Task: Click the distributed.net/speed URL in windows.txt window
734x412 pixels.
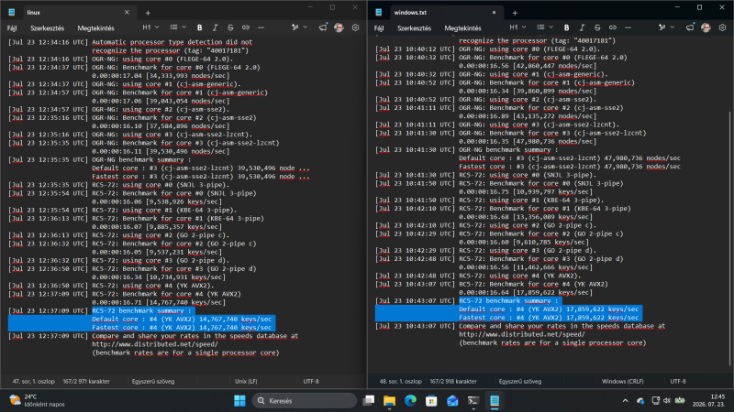Action: pos(522,334)
